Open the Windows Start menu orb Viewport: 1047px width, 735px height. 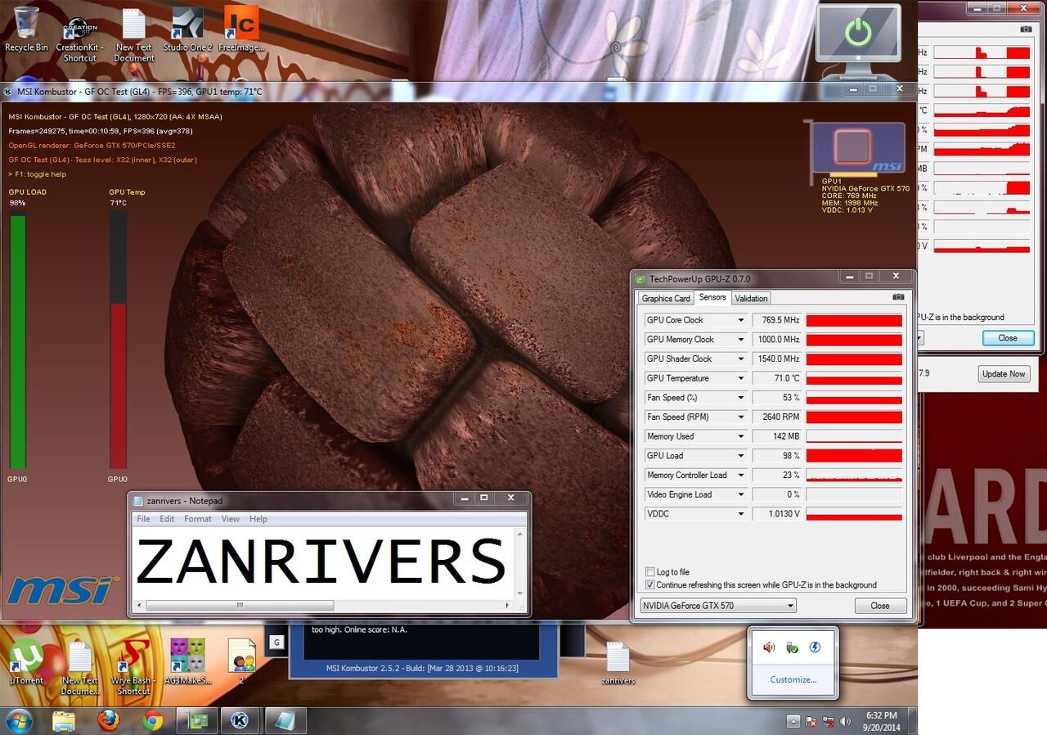[x=18, y=721]
